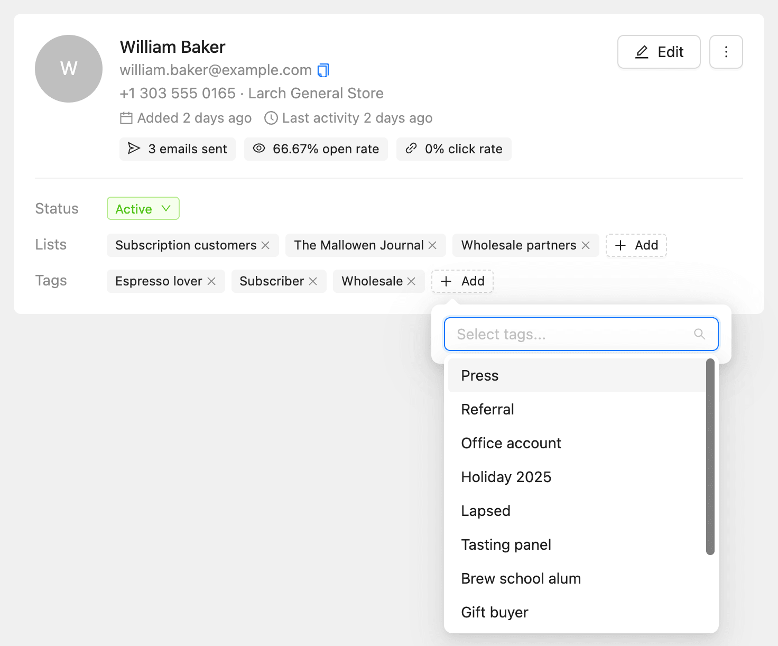Click the search magnifier in tag field
Screen dimensions: 778x646
(x=699, y=334)
